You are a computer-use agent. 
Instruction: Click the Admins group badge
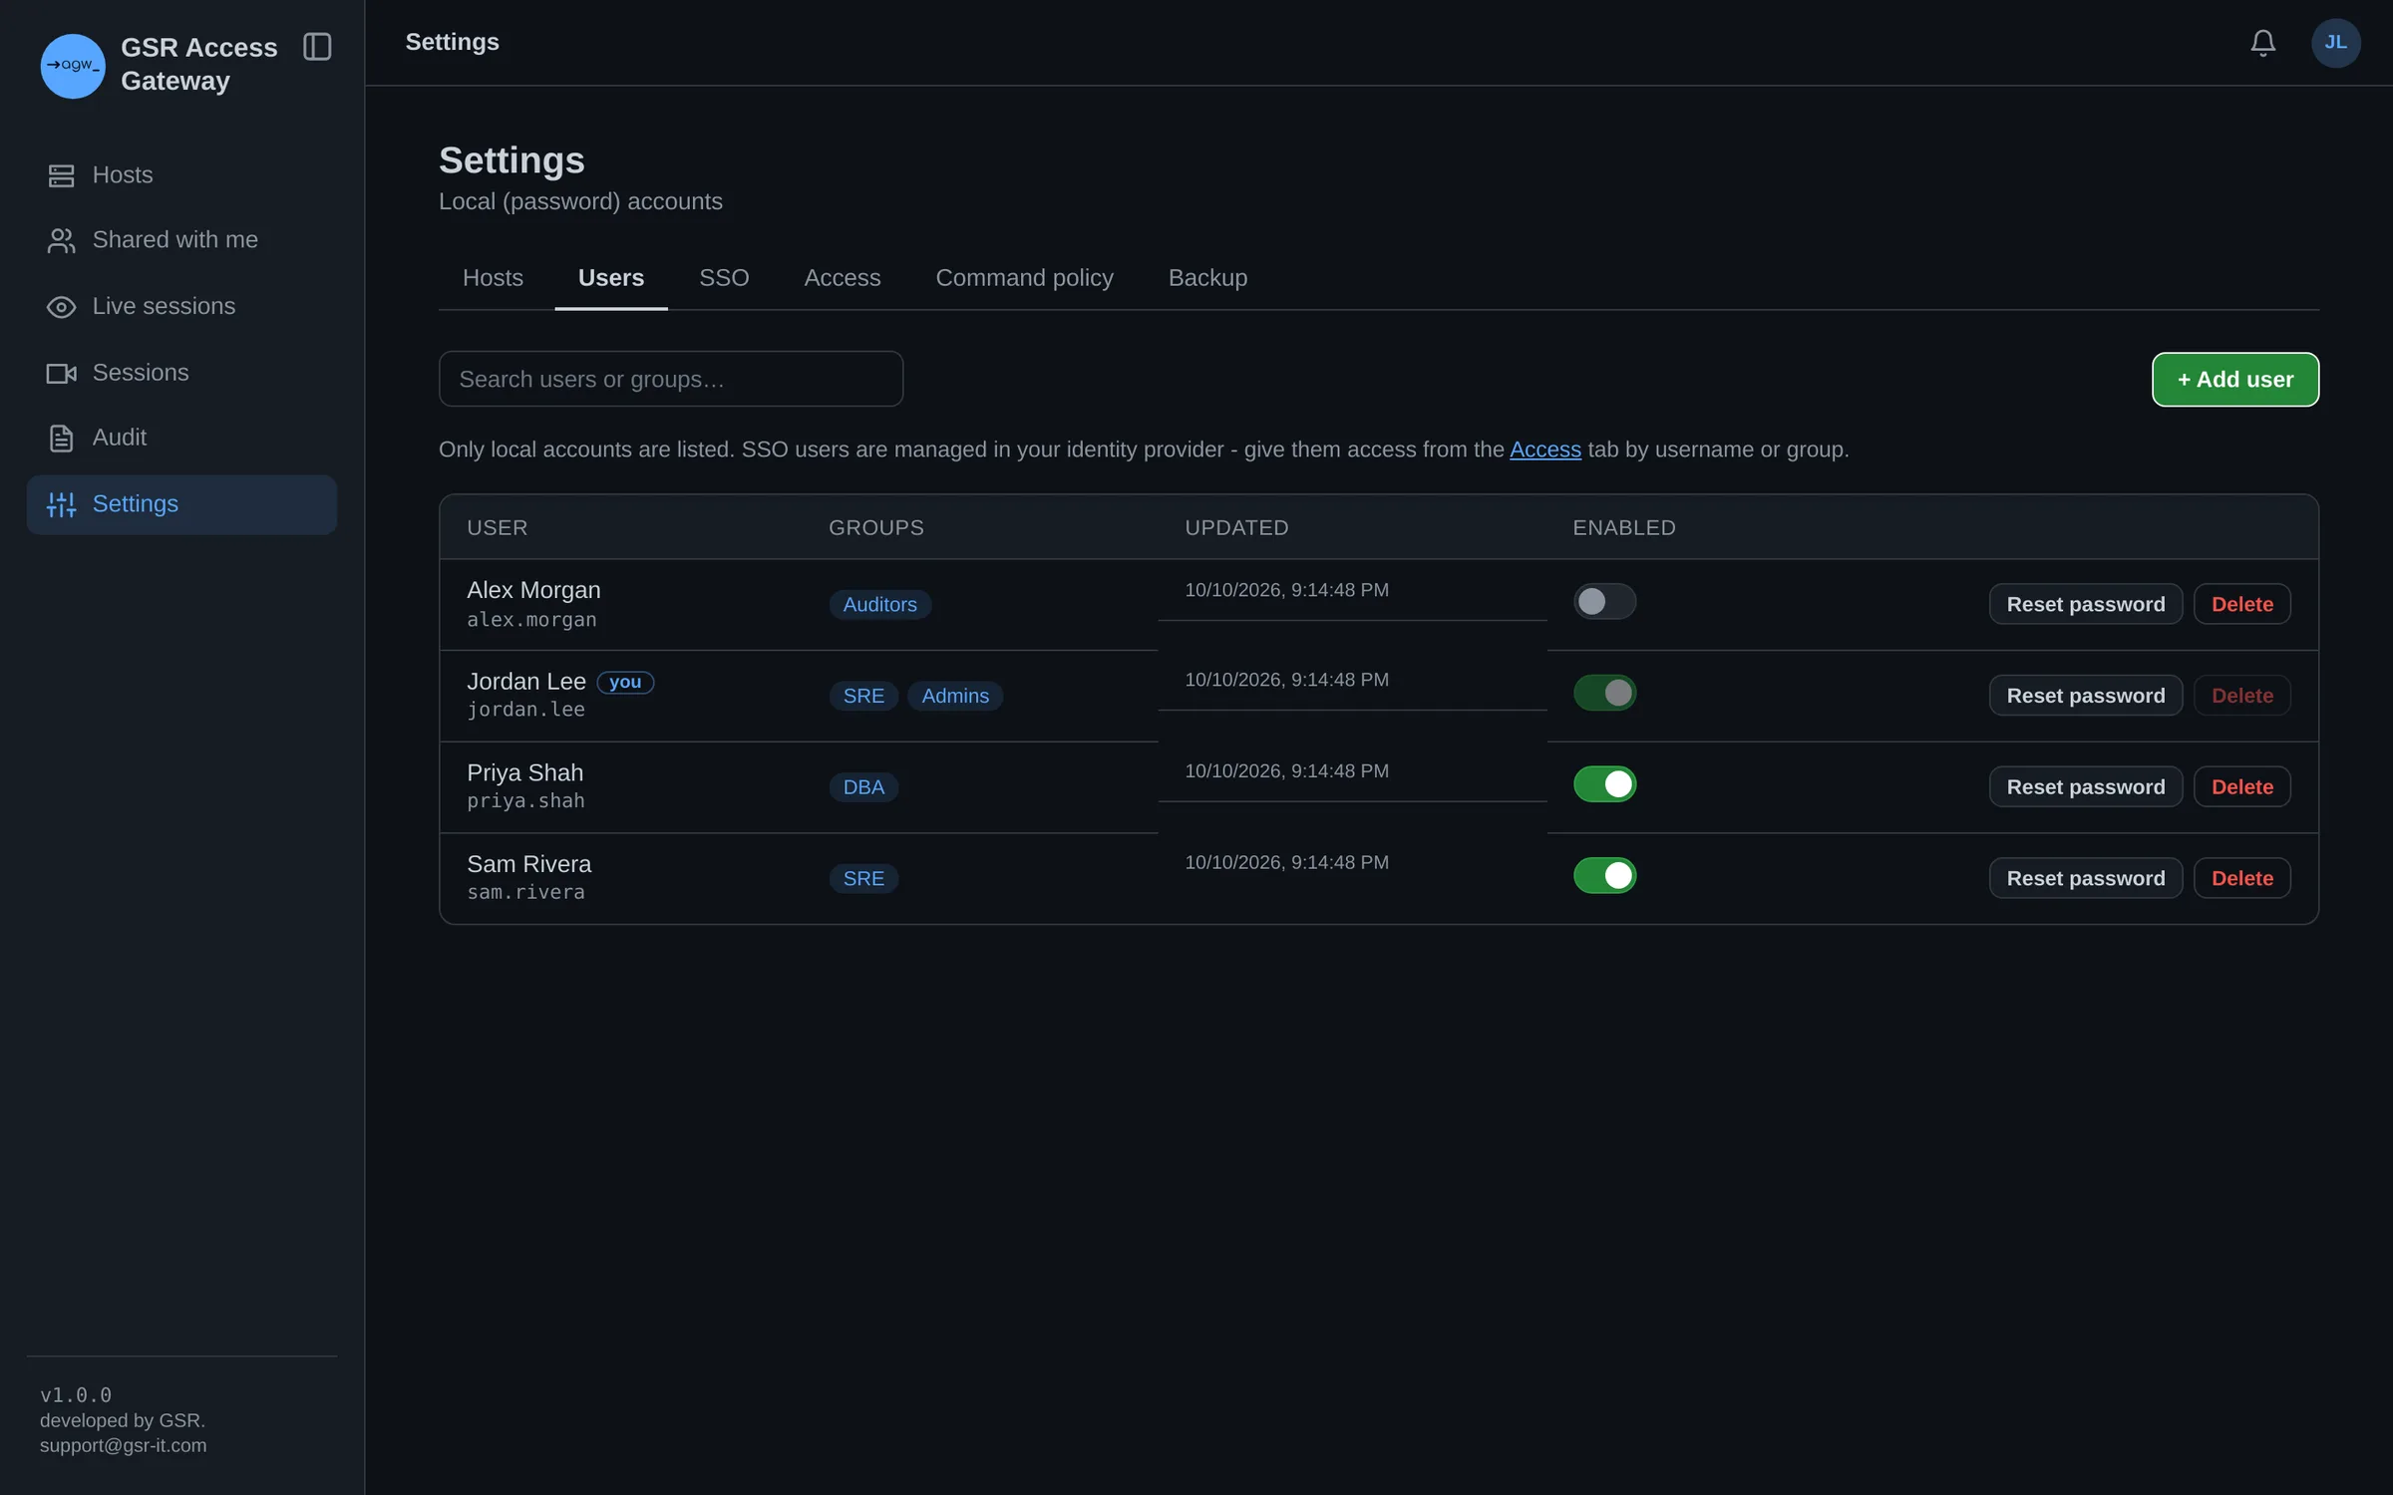pos(955,696)
